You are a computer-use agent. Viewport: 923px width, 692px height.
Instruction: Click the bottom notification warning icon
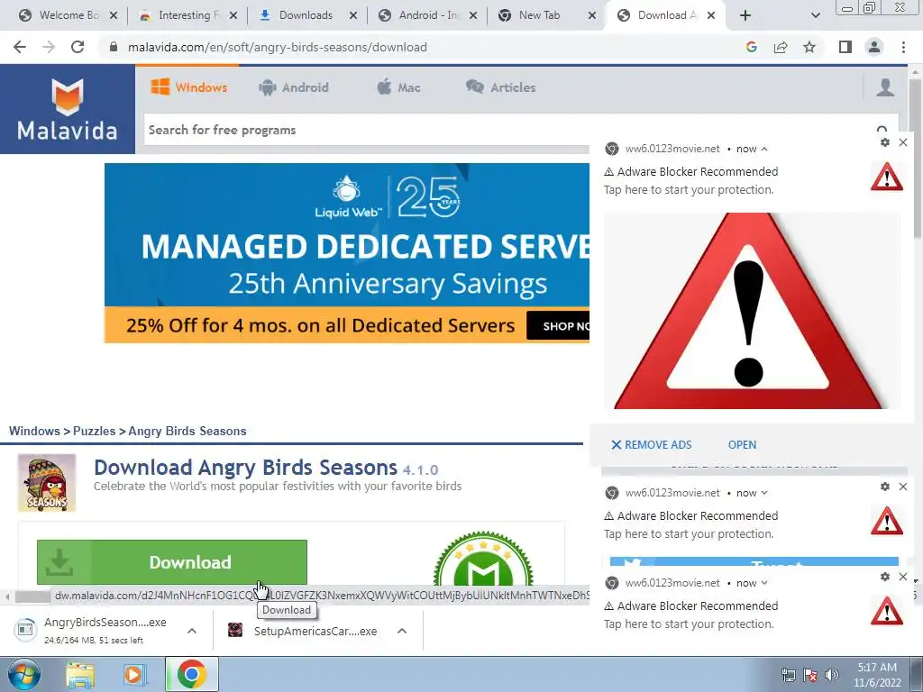887,610
